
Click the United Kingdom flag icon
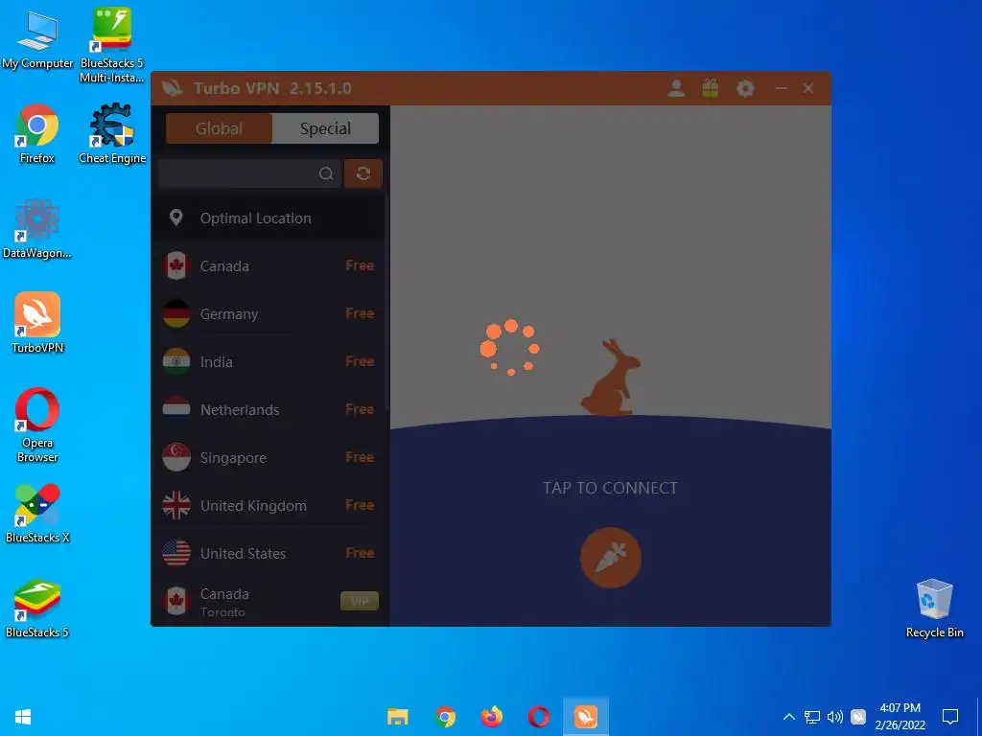tap(176, 506)
